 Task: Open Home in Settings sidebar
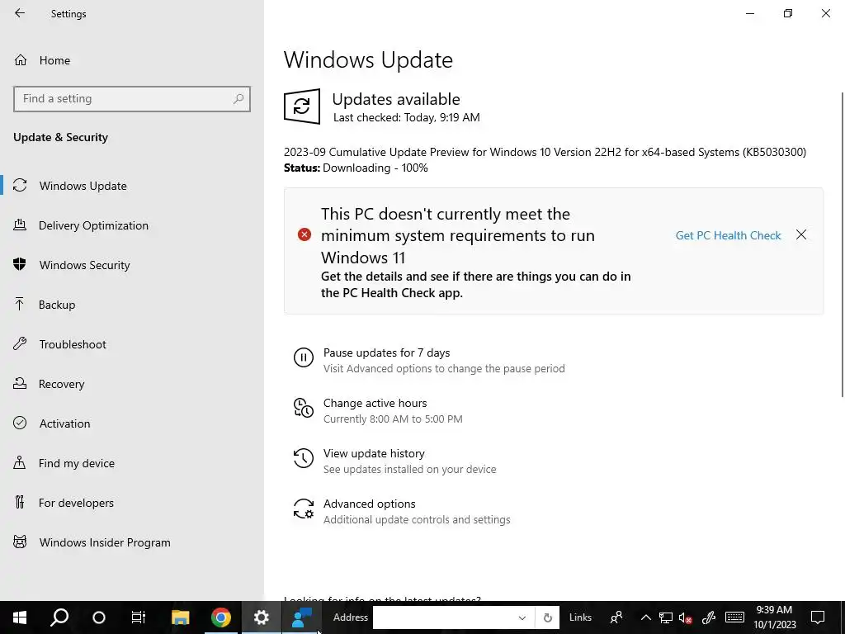[54, 60]
